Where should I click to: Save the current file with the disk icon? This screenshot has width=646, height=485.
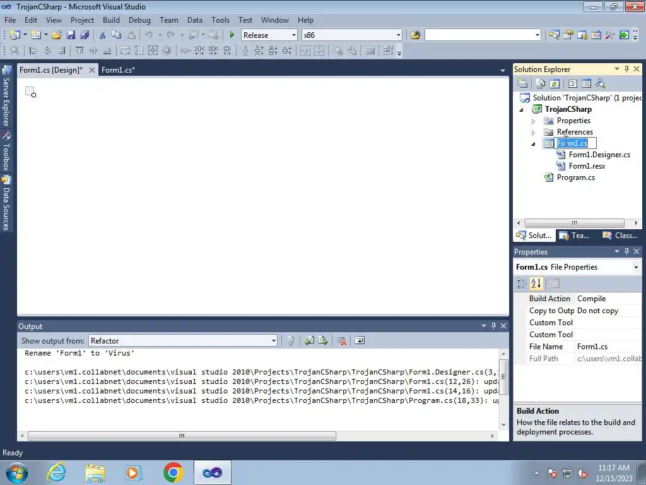[x=71, y=35]
